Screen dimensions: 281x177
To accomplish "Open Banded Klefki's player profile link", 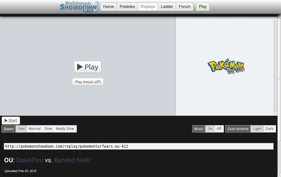I will coord(72,160).
